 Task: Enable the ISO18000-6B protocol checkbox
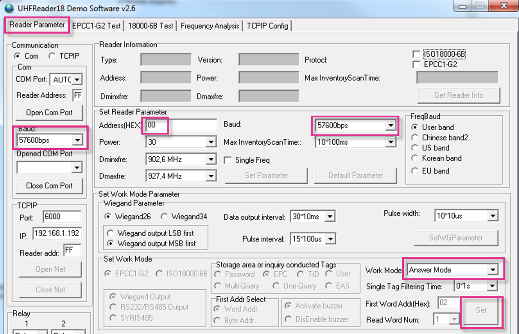click(416, 54)
